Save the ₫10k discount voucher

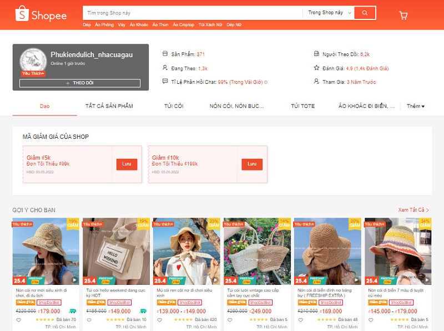[252, 164]
